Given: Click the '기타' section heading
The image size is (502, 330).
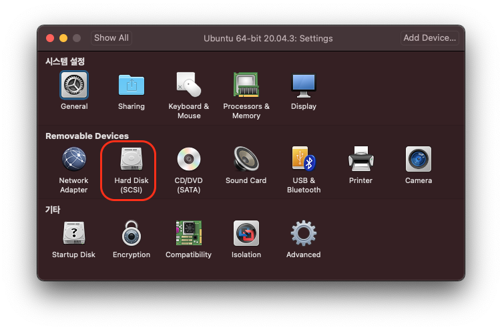Looking at the screenshot, I should click(53, 210).
